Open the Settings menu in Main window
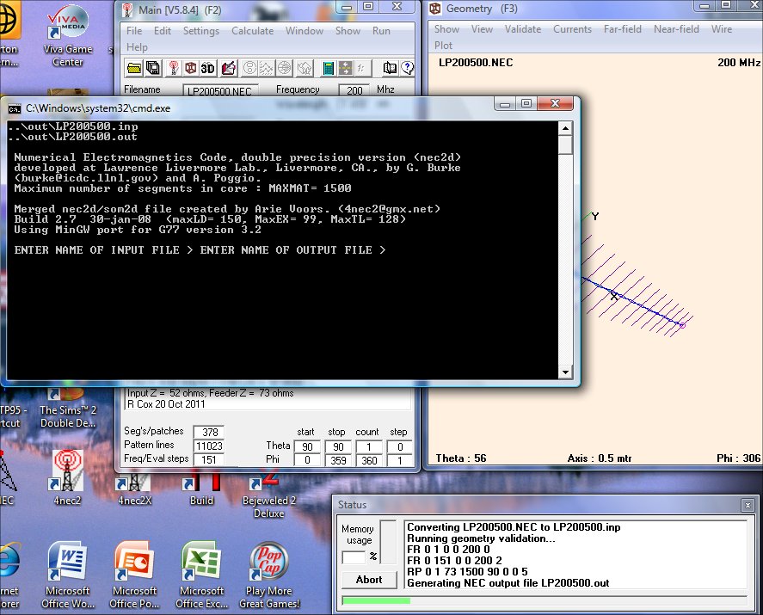 [x=201, y=31]
